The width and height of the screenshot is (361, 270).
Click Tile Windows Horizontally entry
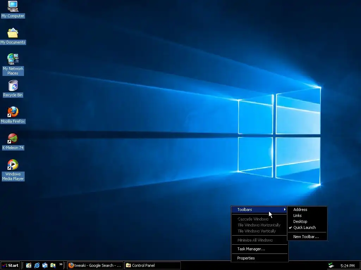[259, 225]
